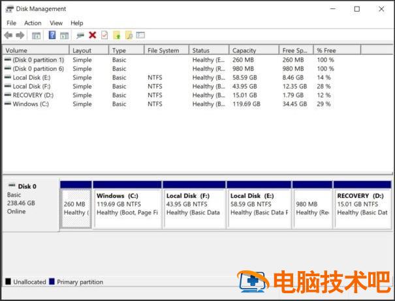Click drive icon of Disk 0 partition 6 row

8,68
